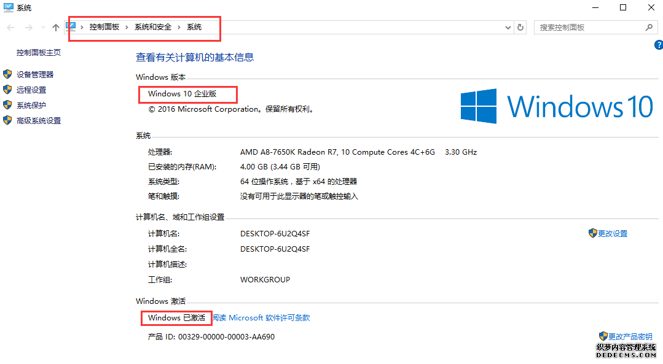Open address bar history dropdown
This screenshot has width=663, height=364.
[508, 28]
